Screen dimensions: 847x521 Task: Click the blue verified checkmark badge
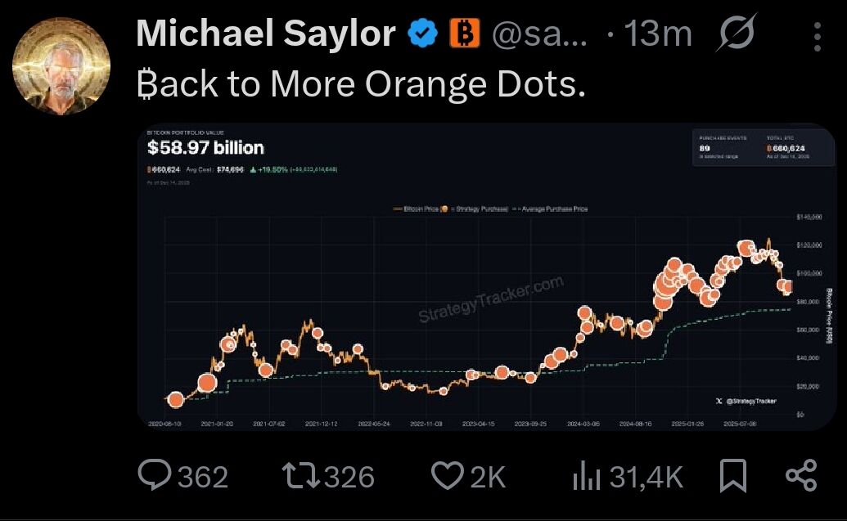422,34
